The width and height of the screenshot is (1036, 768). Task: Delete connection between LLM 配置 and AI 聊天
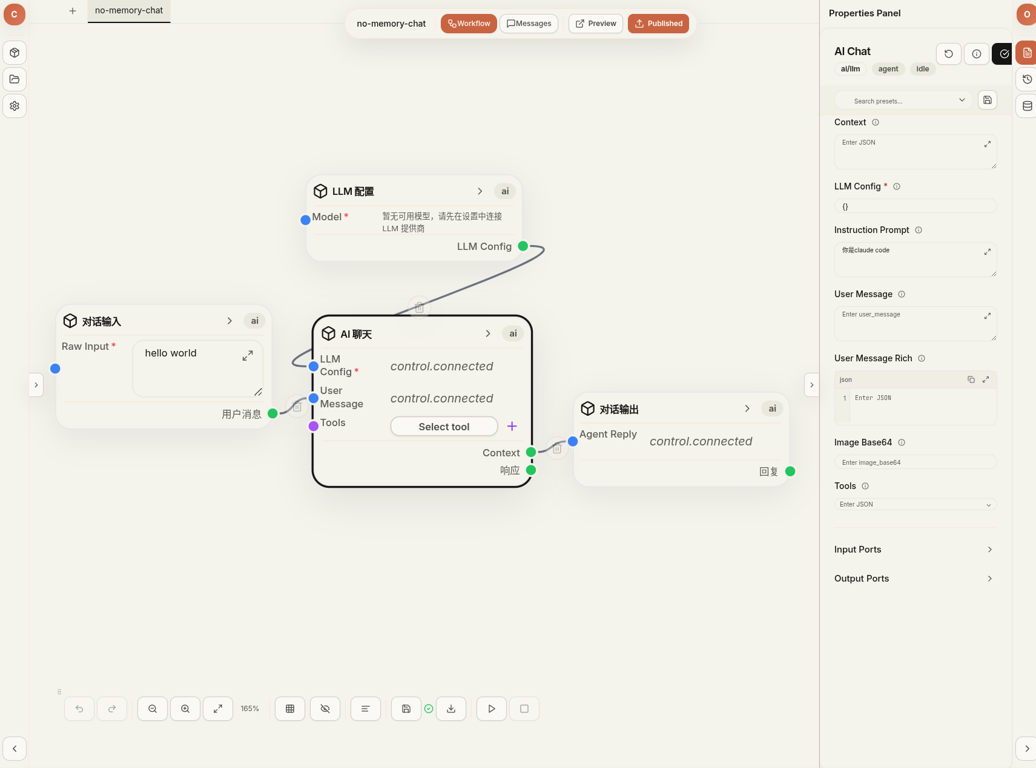pyautogui.click(x=419, y=307)
